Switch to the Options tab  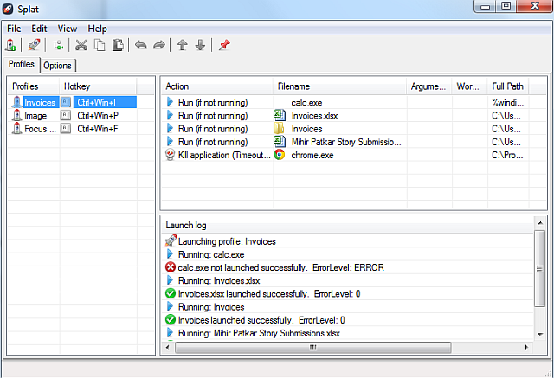point(58,66)
